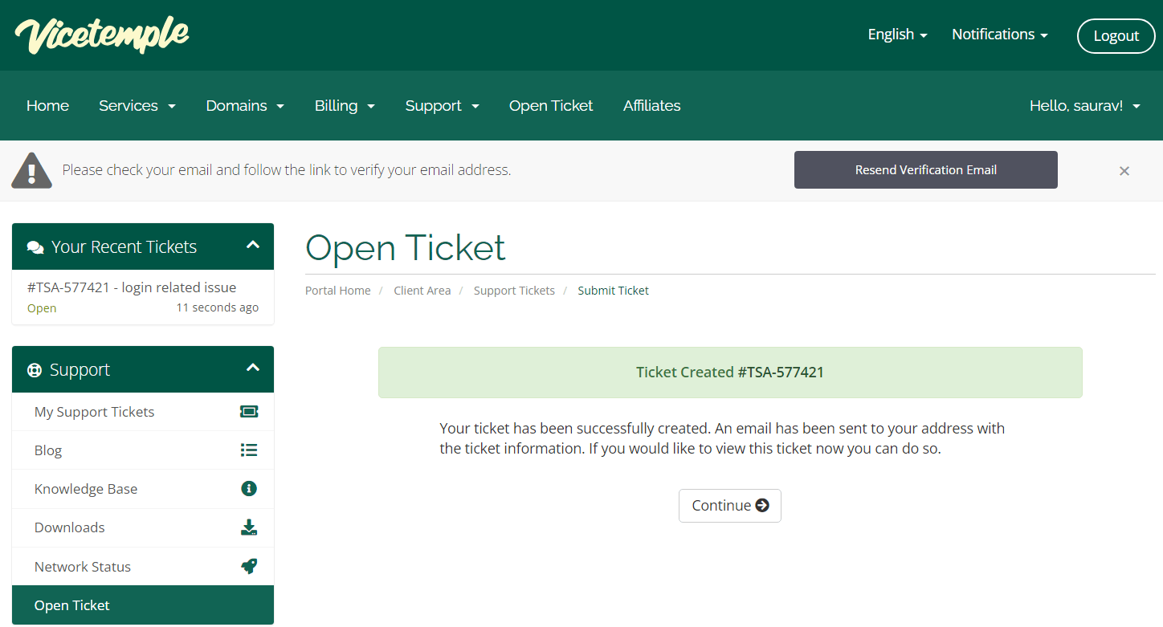Collapse the Your Recent Tickets panel
The height and width of the screenshot is (627, 1163).
click(253, 245)
